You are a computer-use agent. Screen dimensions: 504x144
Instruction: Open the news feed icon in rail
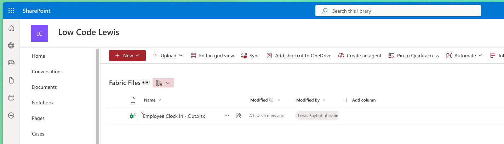pos(11,63)
